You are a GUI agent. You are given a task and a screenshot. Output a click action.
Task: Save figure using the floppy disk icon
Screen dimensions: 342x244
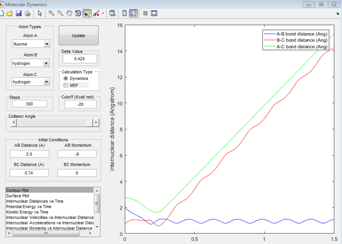(x=18, y=13)
